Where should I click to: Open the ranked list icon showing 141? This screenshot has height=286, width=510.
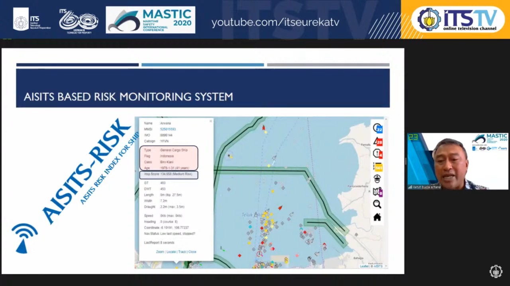(x=377, y=167)
